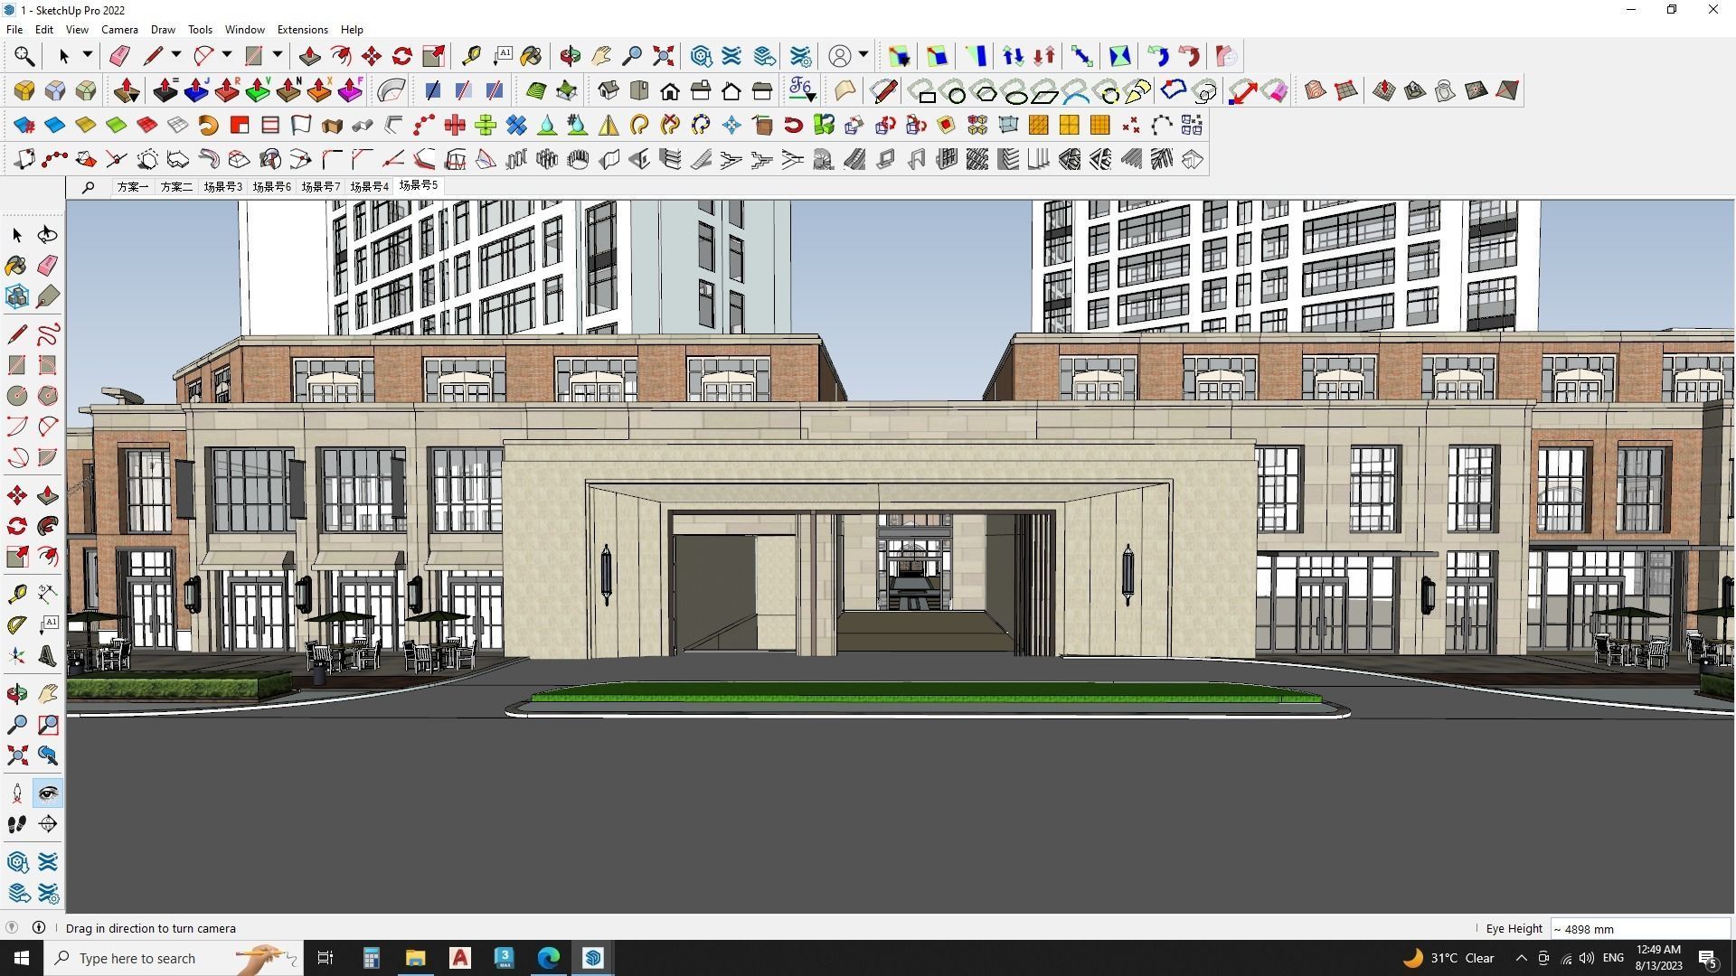Screen dimensions: 1736x976
Task: Select the Scale tool in top toolbar
Action: pyautogui.click(x=433, y=56)
